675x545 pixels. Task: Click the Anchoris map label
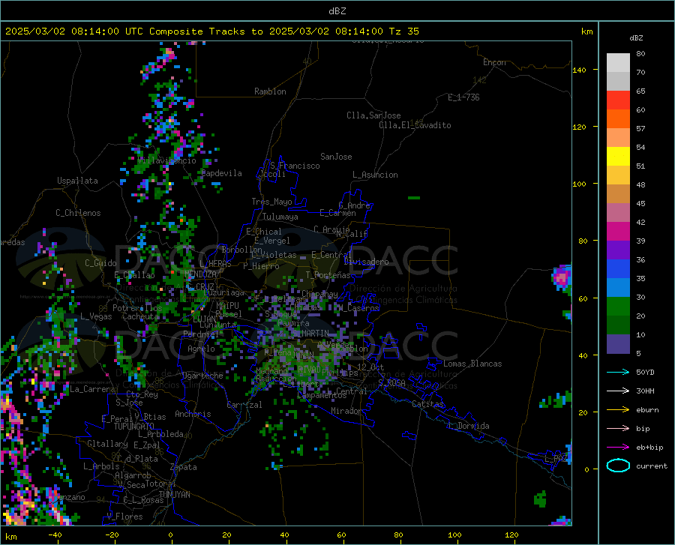(193, 414)
